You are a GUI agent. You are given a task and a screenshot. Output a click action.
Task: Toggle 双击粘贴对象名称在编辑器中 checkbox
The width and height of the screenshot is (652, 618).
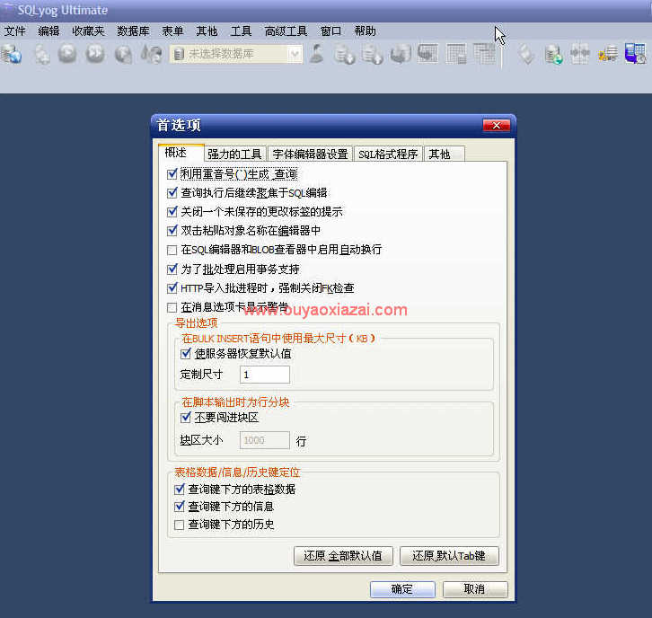172,230
